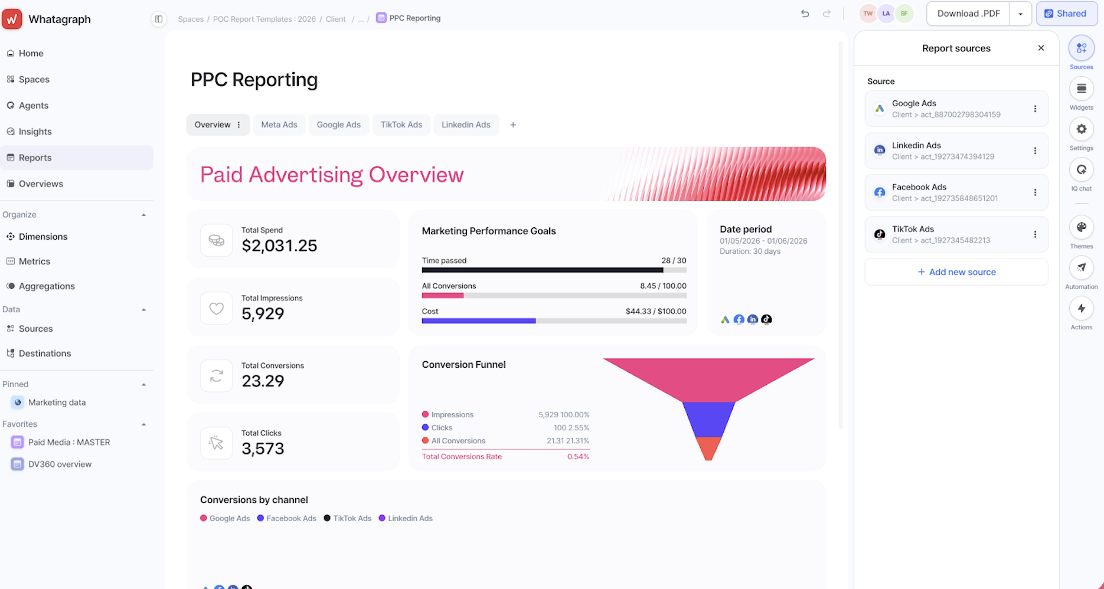Click the Google Ads source logo icon
Image resolution: width=1104 pixels, height=589 pixels.
tap(880, 109)
